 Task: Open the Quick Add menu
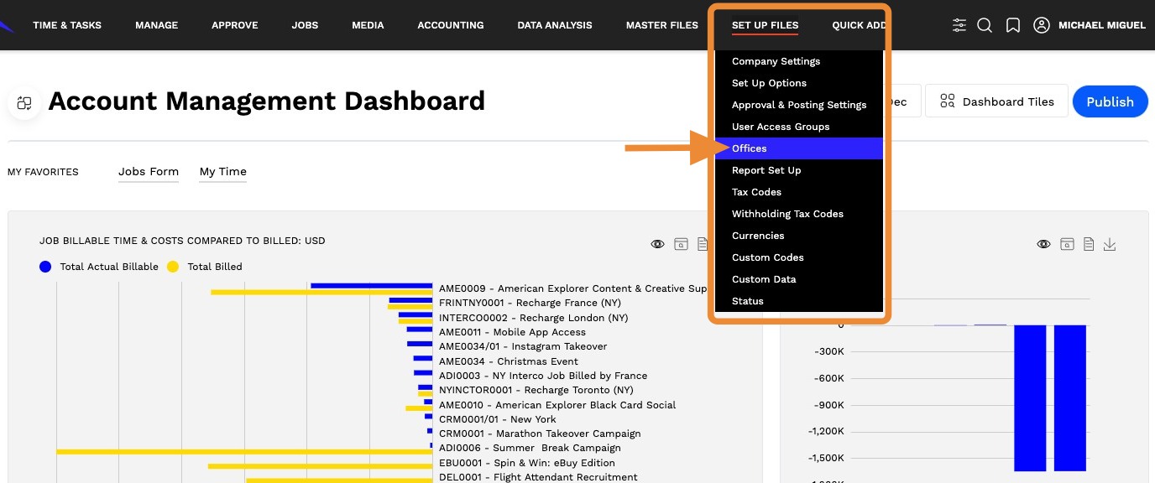[859, 25]
